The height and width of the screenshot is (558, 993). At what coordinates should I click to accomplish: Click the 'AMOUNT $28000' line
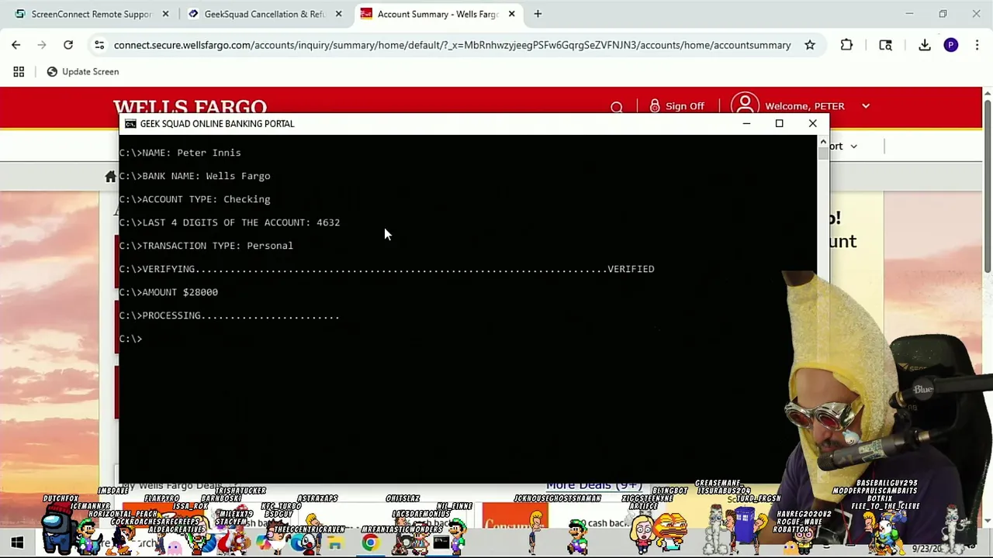168,292
